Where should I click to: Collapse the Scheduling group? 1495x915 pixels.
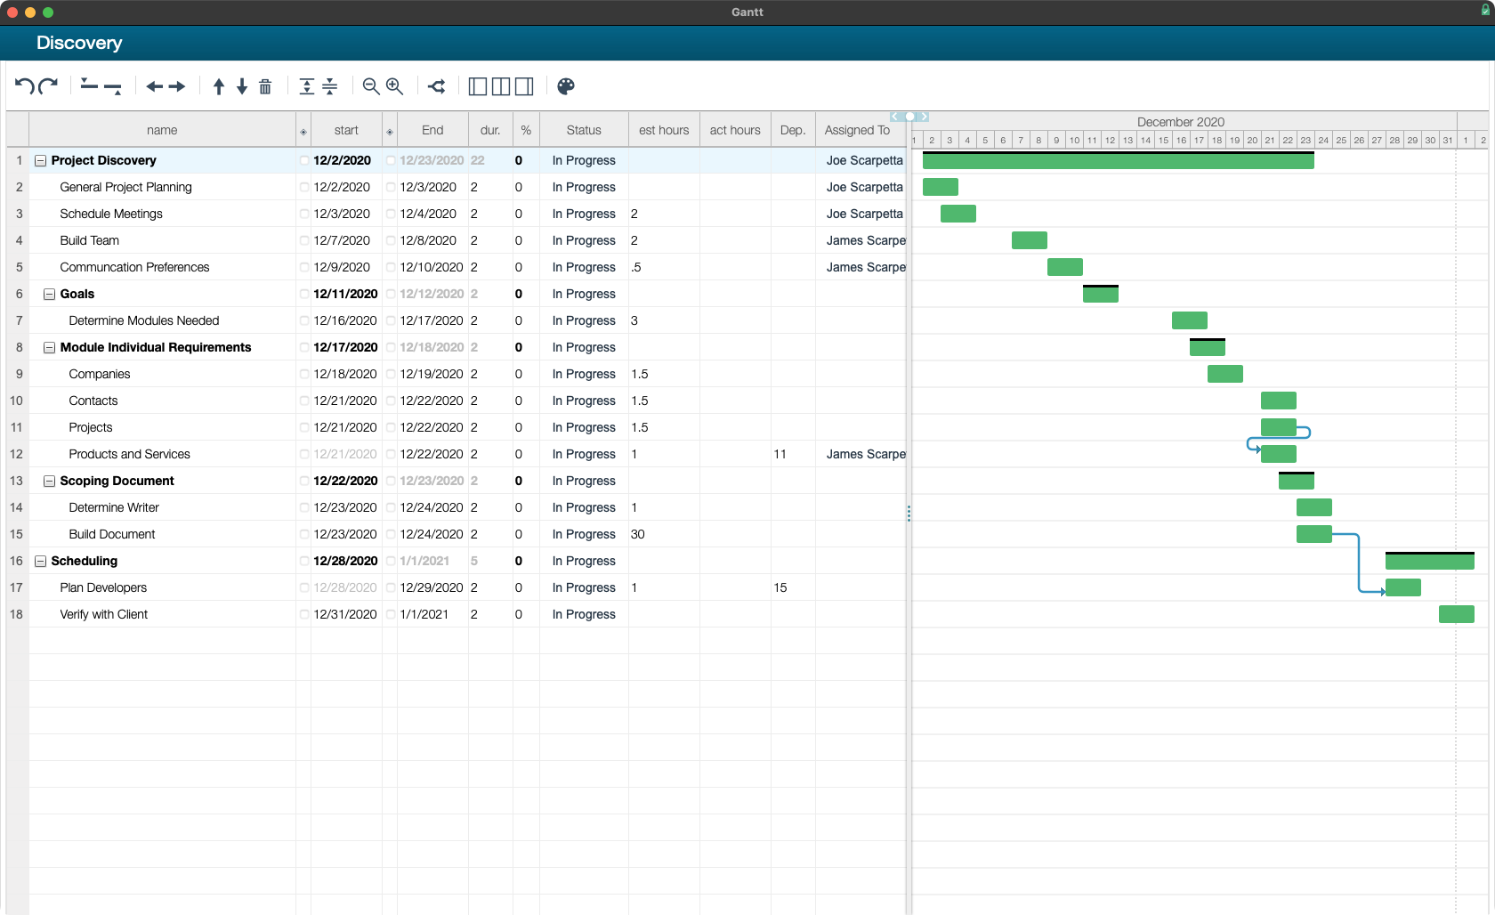pyautogui.click(x=41, y=561)
